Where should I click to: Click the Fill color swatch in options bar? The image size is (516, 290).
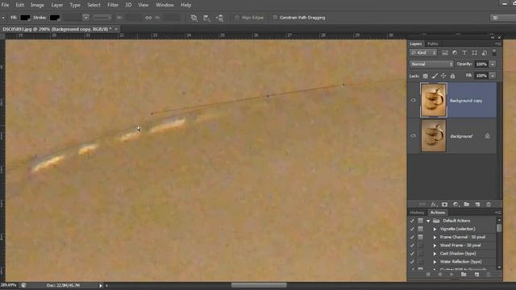tap(25, 18)
